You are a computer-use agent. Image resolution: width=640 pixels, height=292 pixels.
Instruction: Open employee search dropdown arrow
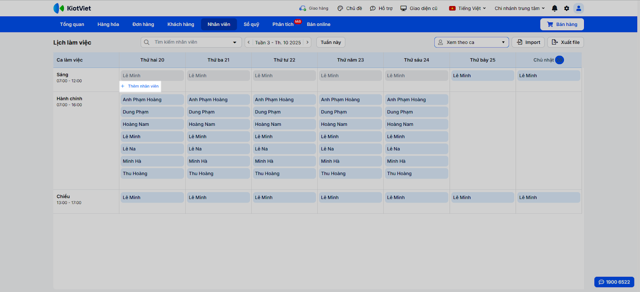tap(235, 42)
